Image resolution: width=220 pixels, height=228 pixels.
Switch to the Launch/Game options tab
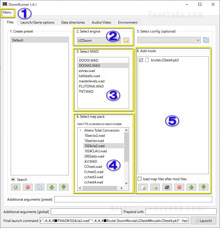tap(37, 22)
